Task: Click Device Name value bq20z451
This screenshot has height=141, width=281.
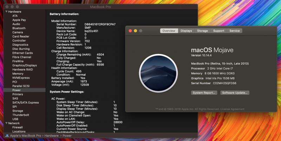Action: pos(91,31)
